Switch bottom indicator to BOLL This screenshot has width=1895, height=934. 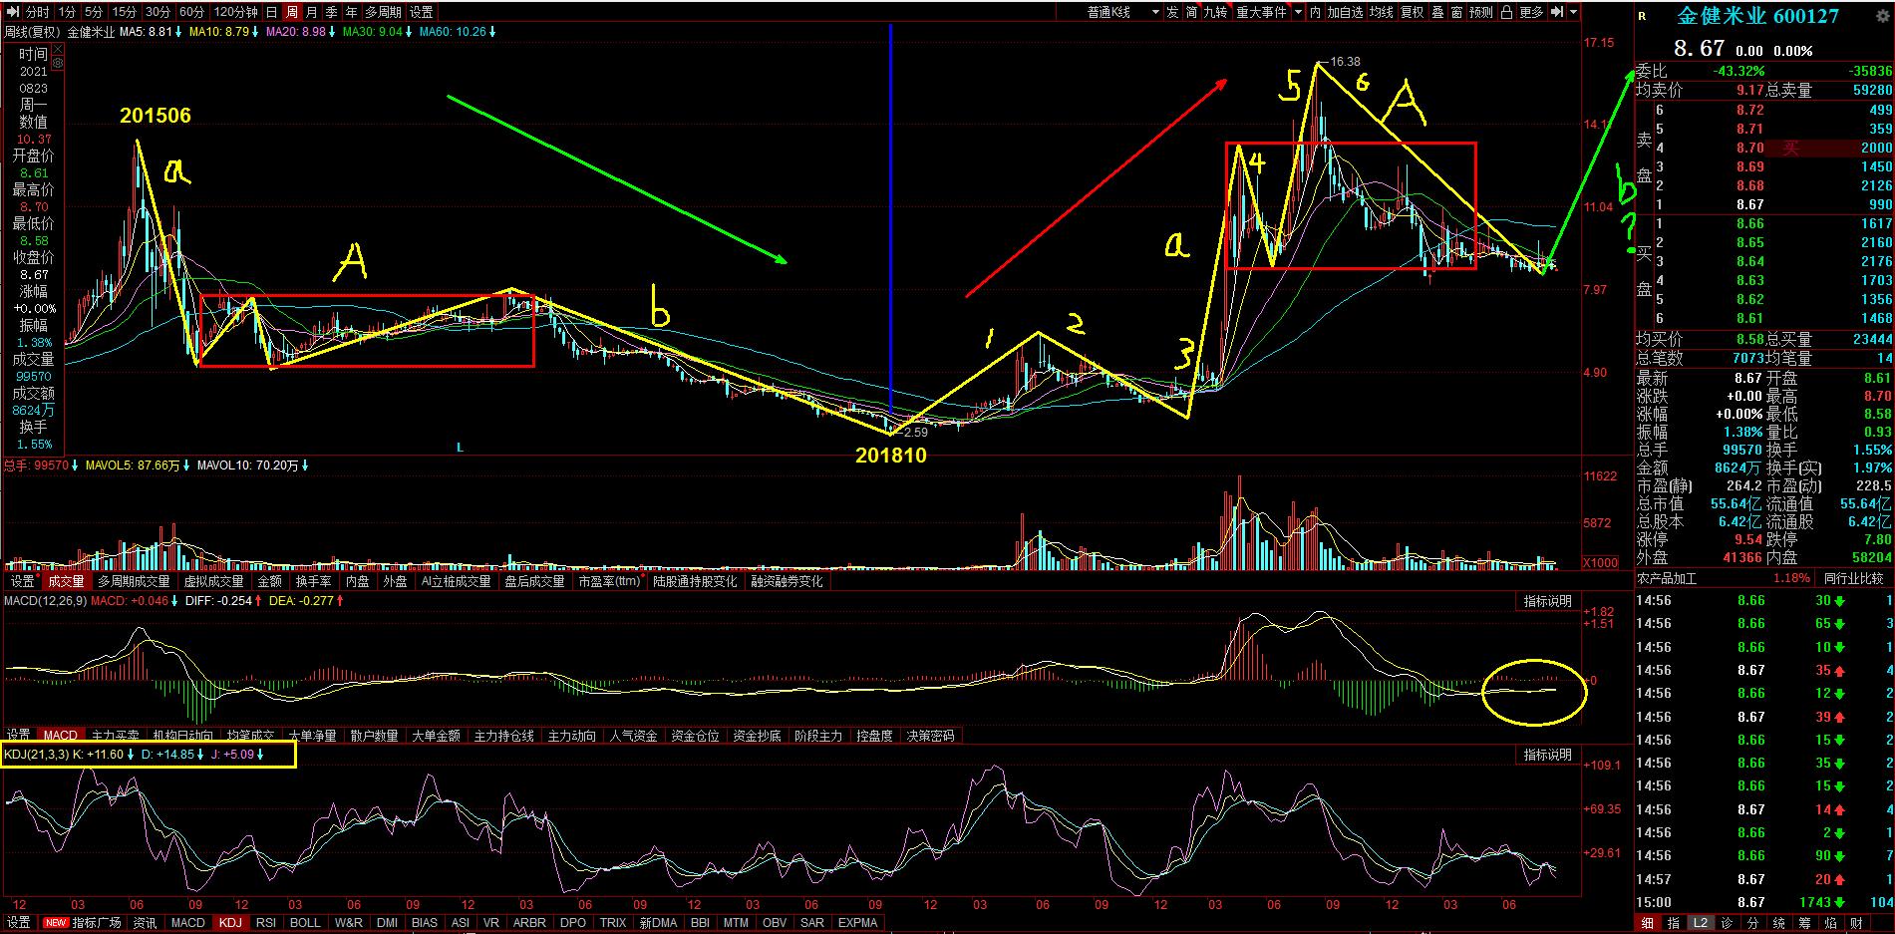click(304, 923)
